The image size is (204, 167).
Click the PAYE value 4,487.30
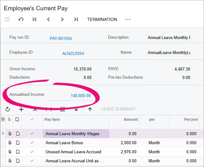[182, 69]
